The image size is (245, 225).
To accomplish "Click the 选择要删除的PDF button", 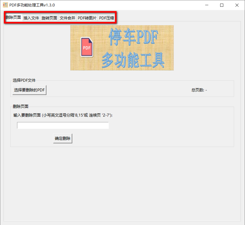I will pyautogui.click(x=29, y=90).
